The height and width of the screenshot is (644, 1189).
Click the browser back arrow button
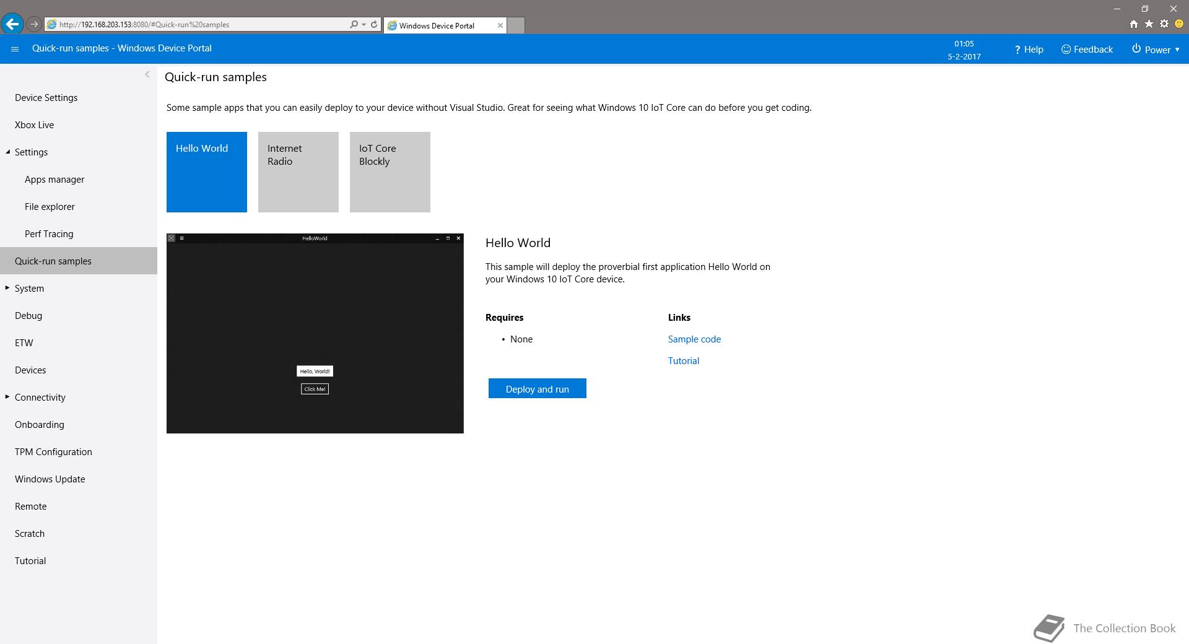[12, 24]
